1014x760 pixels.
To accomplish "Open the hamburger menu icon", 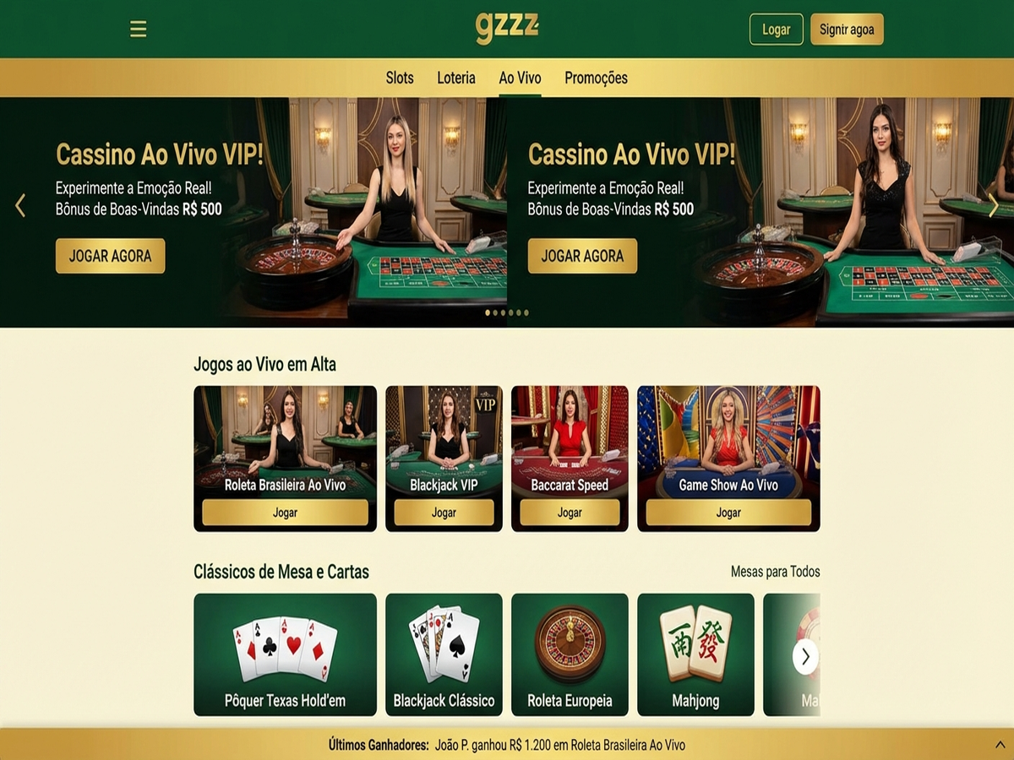I will pyautogui.click(x=139, y=30).
